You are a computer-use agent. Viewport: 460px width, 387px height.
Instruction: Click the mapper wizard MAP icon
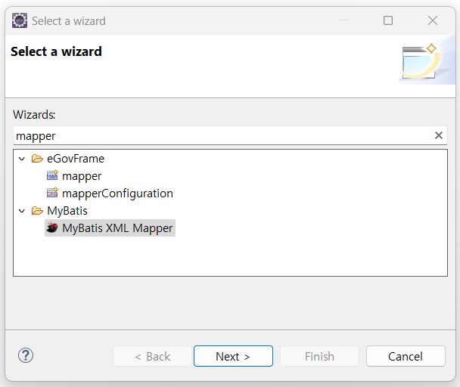[x=52, y=175]
